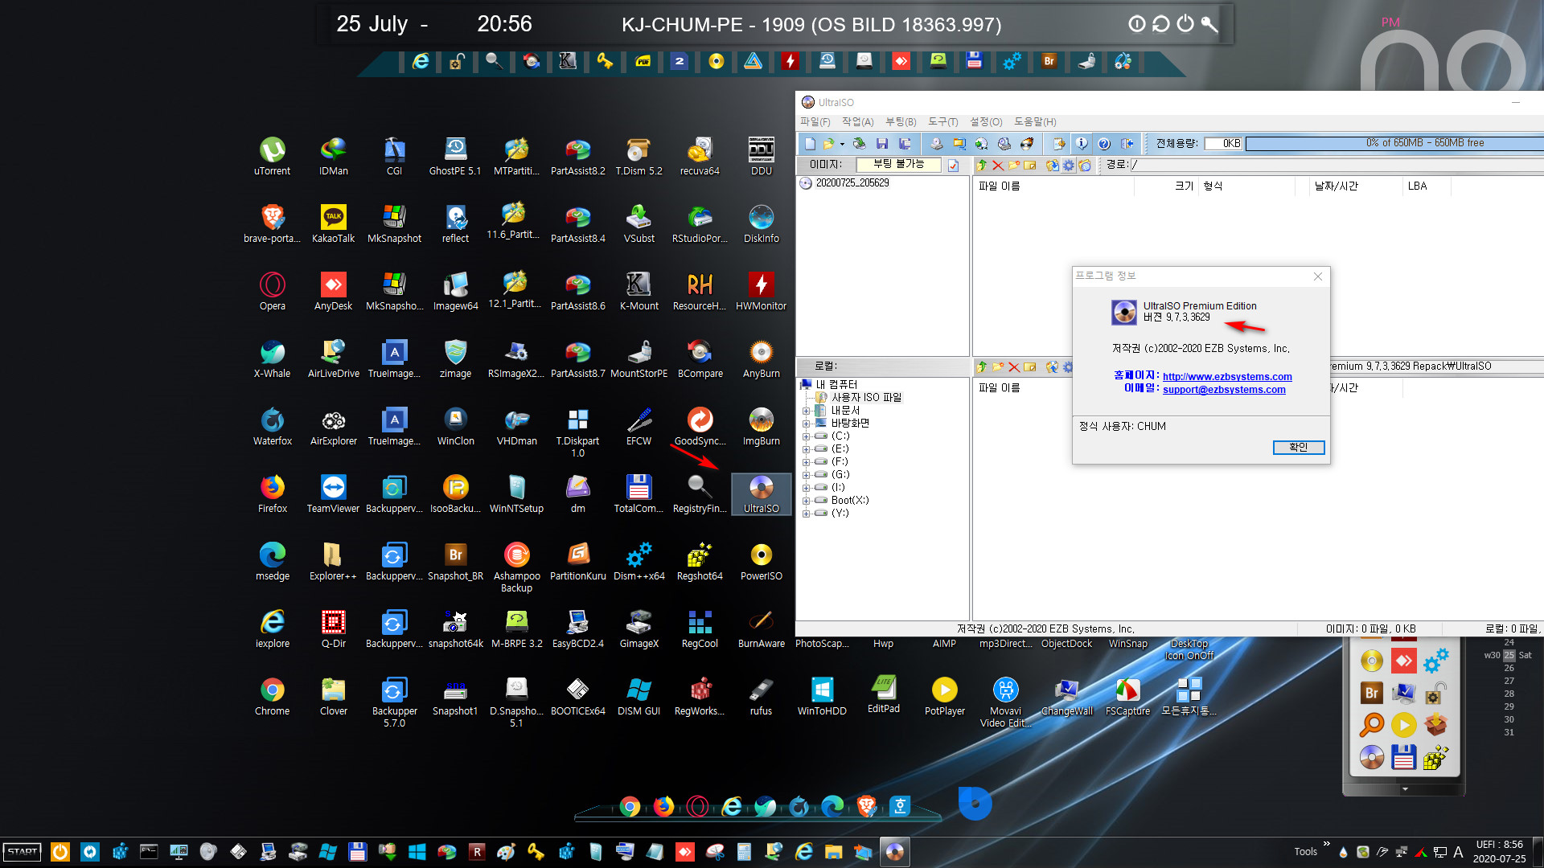Select 사용자 ISO 파일 tree item

(866, 398)
